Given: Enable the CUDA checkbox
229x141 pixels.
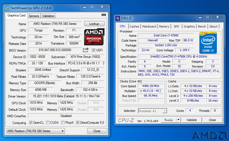Looking at the screenshot, I should tap(48, 123).
